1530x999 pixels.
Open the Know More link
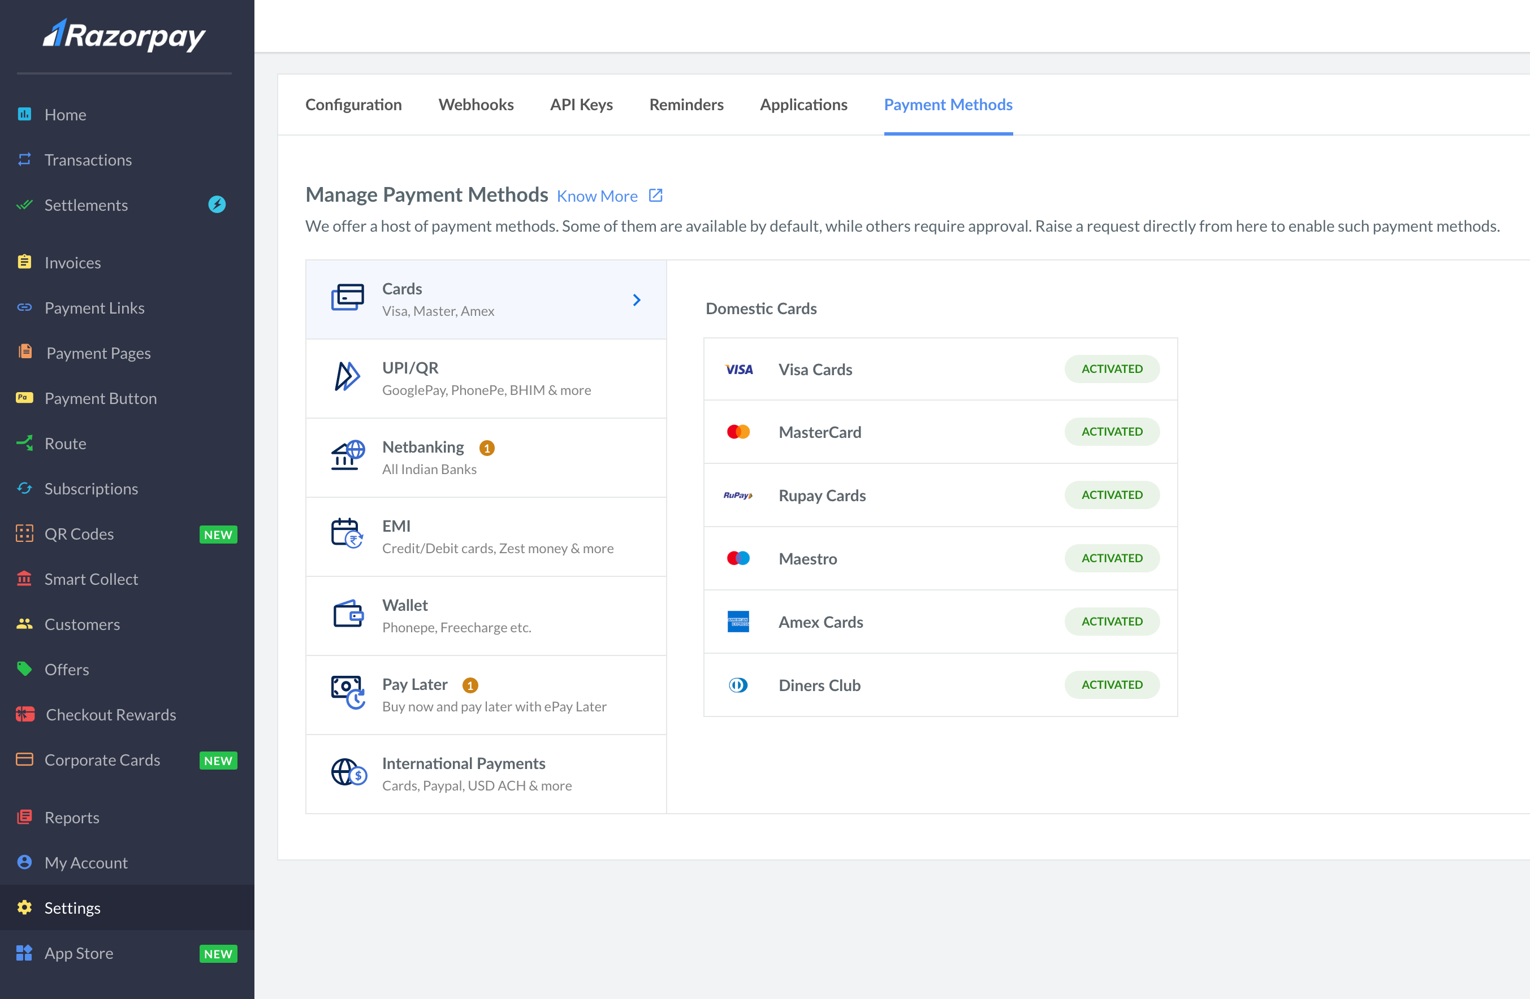pos(597,196)
